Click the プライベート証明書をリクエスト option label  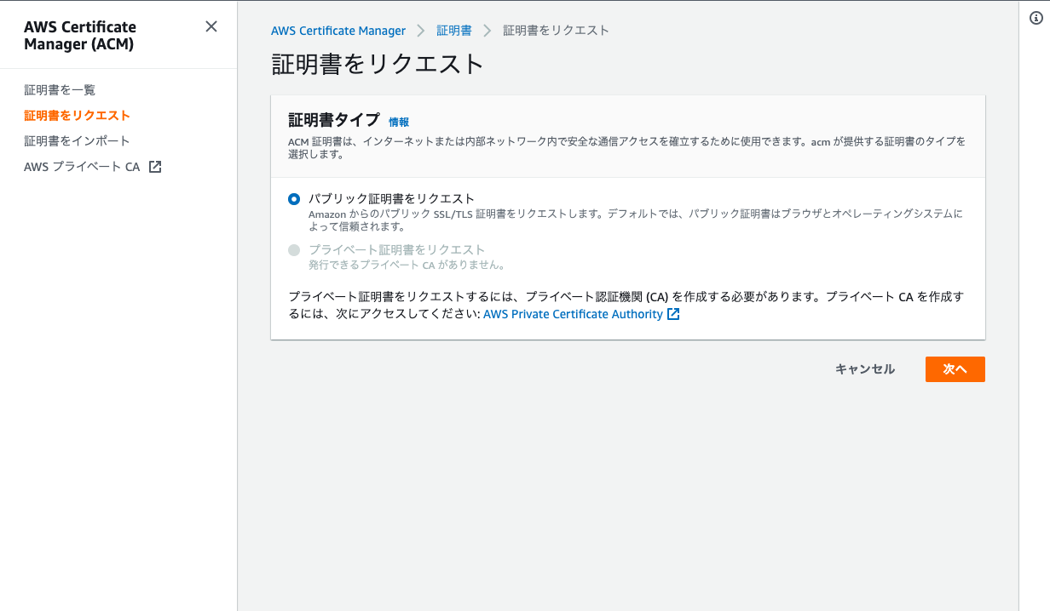[x=396, y=250]
